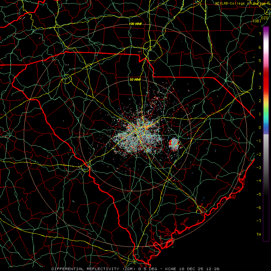271x271 pixels.
Task: Click the legend value "-4"
Action: (x=259, y=181)
